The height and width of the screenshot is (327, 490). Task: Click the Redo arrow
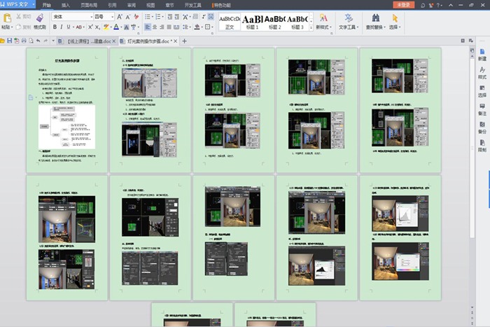[x=45, y=41]
